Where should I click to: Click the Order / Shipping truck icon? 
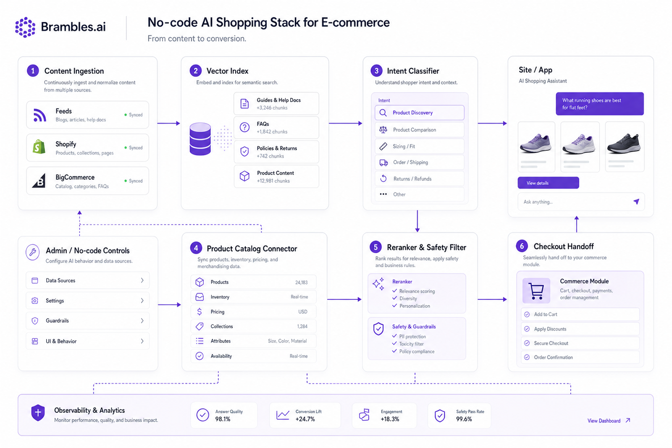pos(383,162)
